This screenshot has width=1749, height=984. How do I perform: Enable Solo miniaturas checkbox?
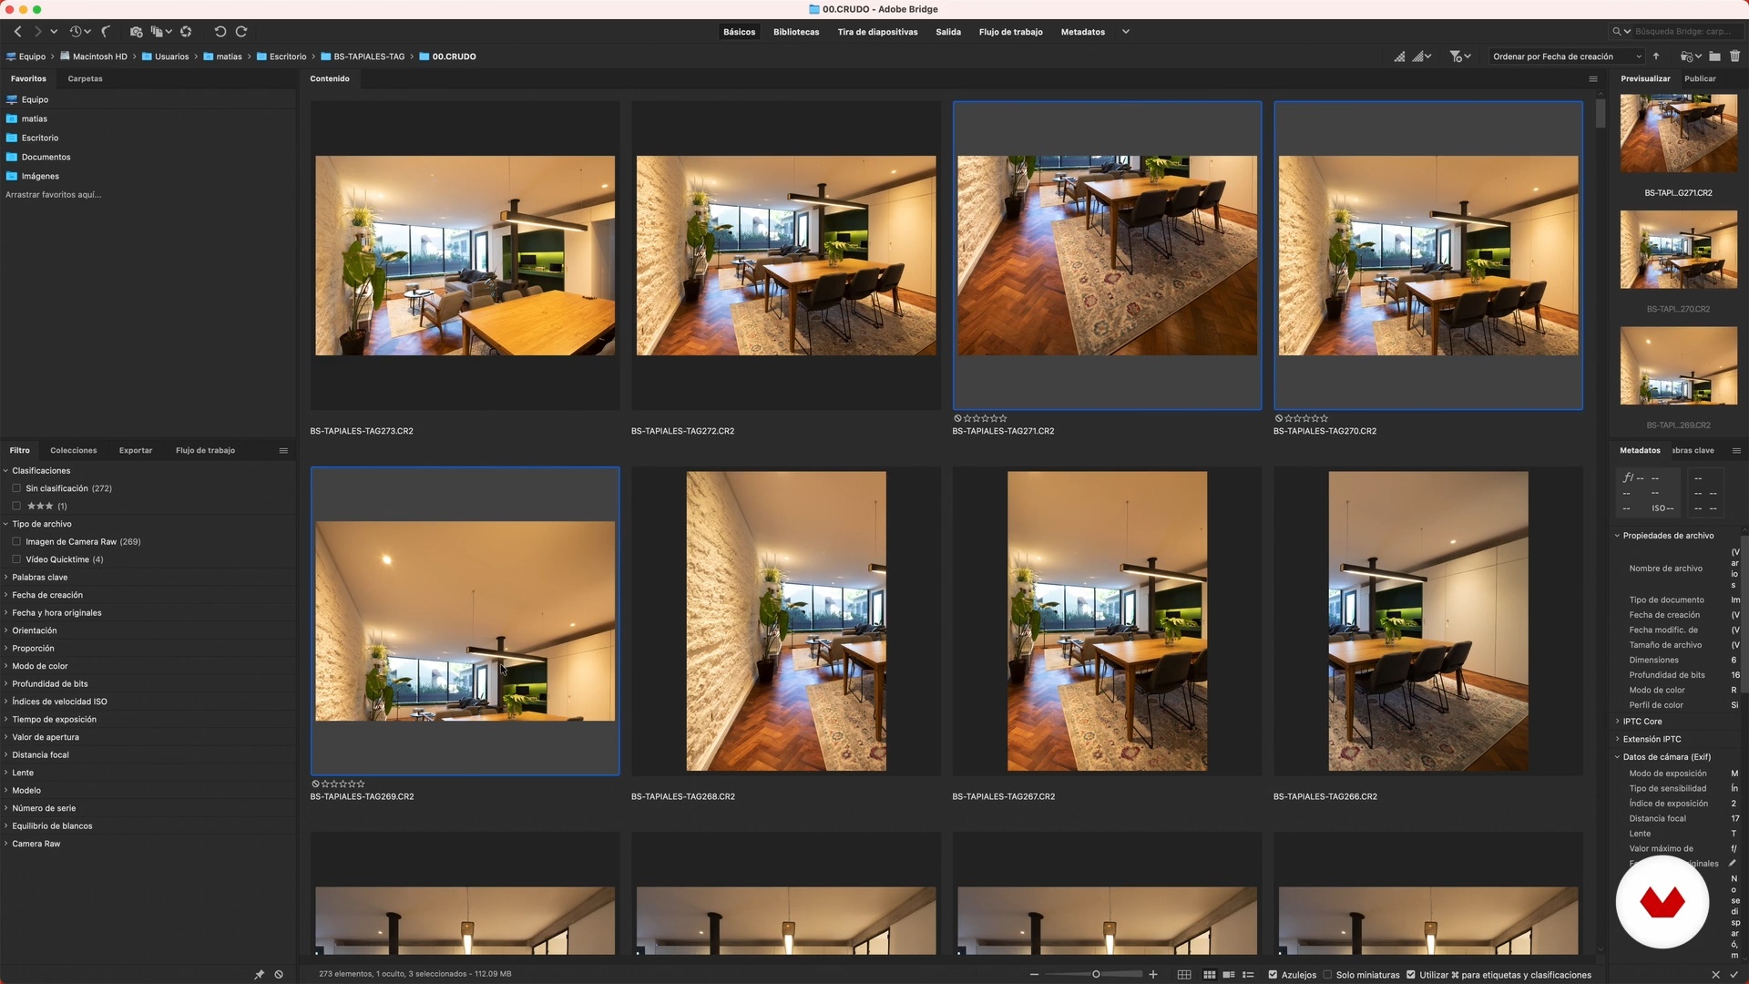[x=1327, y=975]
